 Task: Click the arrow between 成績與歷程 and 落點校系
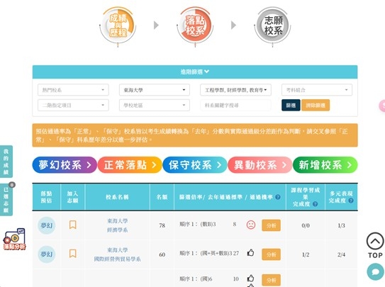pos(156,25)
